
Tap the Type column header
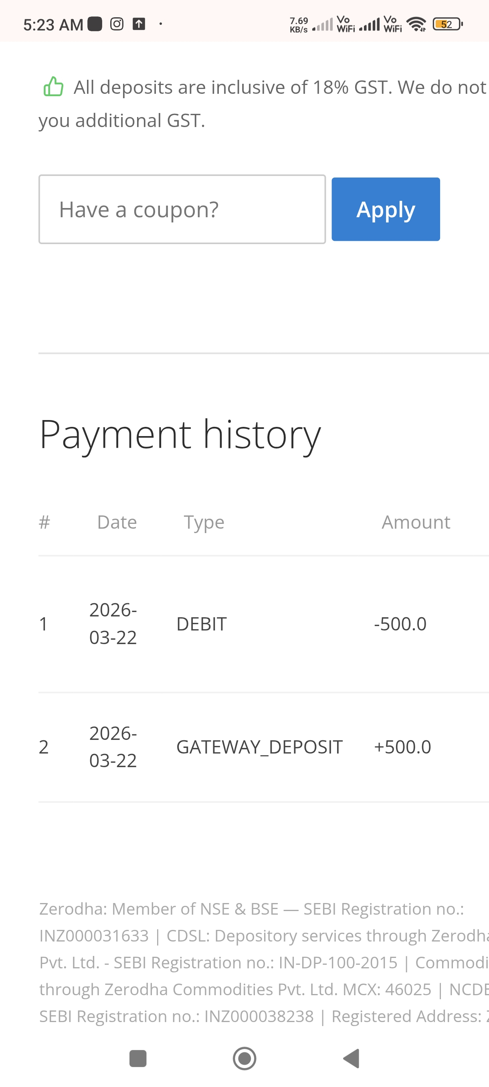(x=204, y=522)
